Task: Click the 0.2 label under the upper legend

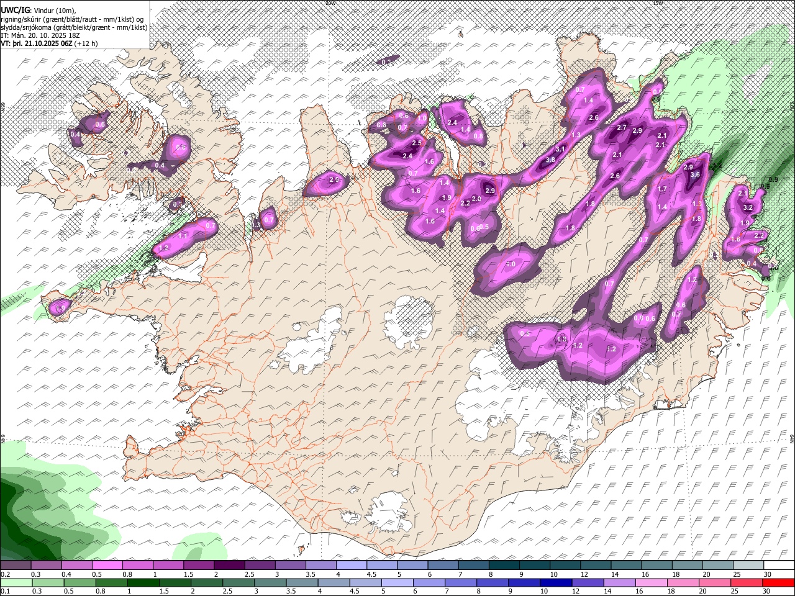Action: [5, 574]
